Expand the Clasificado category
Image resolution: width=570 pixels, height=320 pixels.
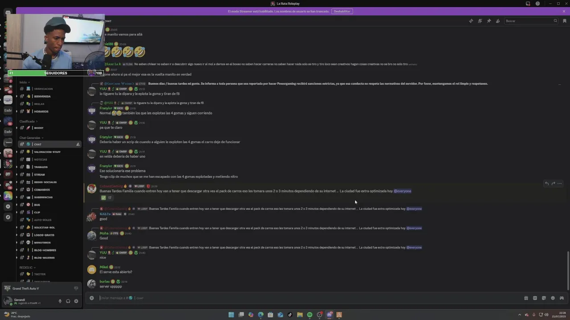tap(28, 121)
